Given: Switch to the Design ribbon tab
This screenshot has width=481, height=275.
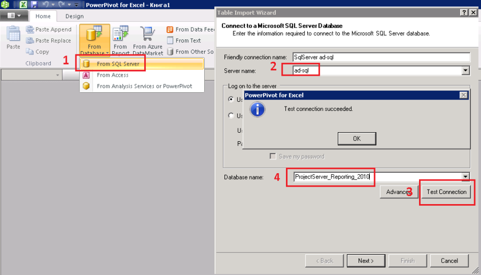Looking at the screenshot, I should click(x=74, y=16).
